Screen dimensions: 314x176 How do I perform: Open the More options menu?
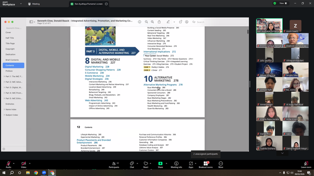click(x=221, y=165)
